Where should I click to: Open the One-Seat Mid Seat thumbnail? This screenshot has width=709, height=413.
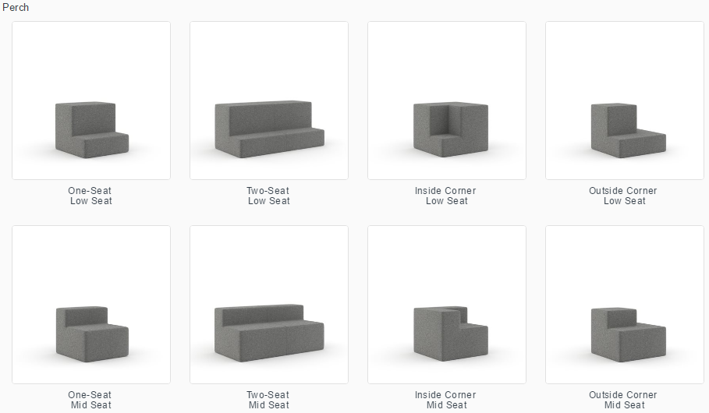[91, 305]
